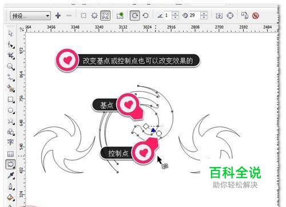Click the add preset plus button
286x207 pixels.
pyautogui.click(x=58, y=15)
